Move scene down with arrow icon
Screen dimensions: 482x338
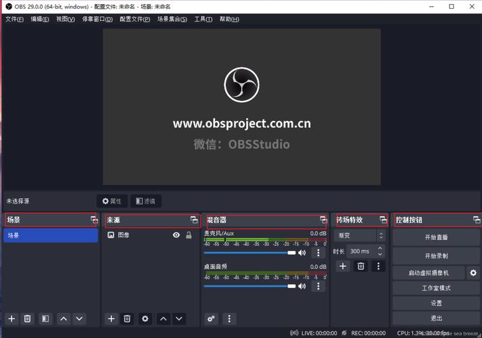79,318
